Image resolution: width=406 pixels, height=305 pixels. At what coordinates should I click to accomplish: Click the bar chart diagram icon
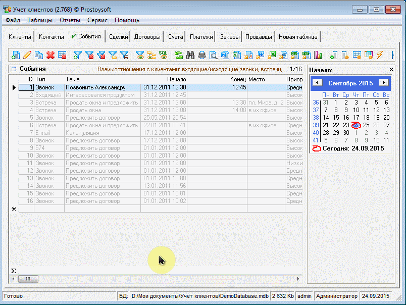coord(318,55)
